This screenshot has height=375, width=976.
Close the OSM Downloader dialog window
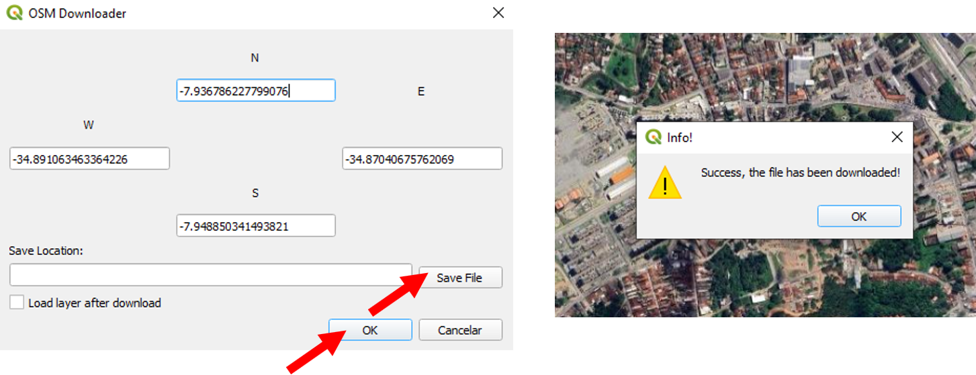(x=498, y=13)
